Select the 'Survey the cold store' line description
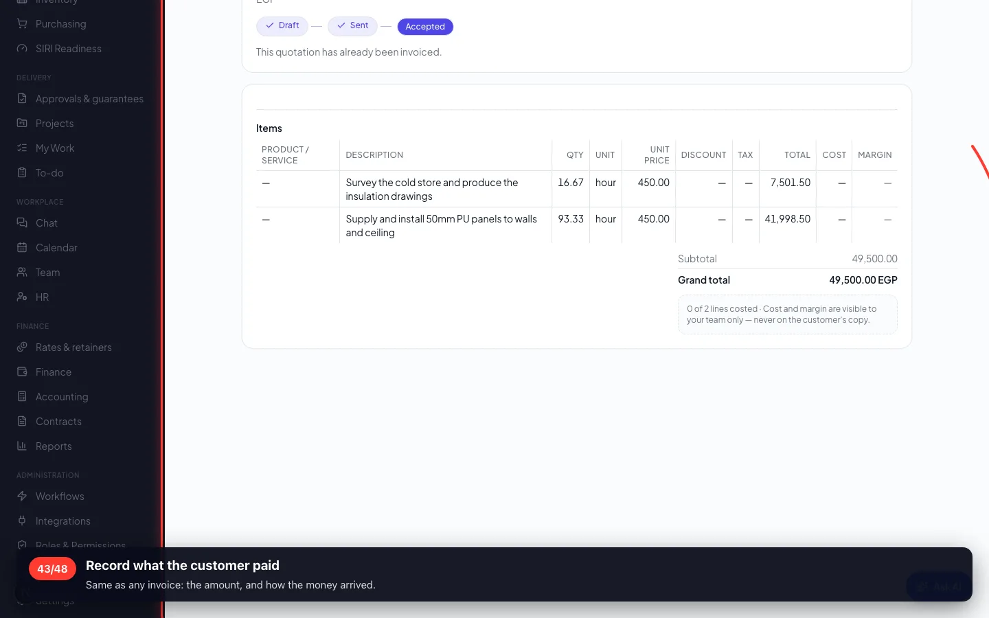 432,190
